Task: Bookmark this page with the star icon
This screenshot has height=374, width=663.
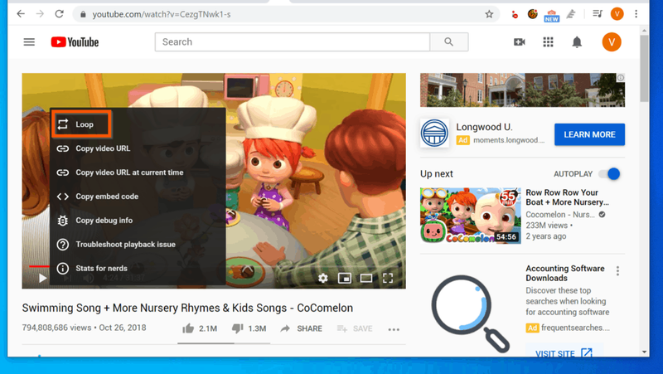Action: point(489,14)
